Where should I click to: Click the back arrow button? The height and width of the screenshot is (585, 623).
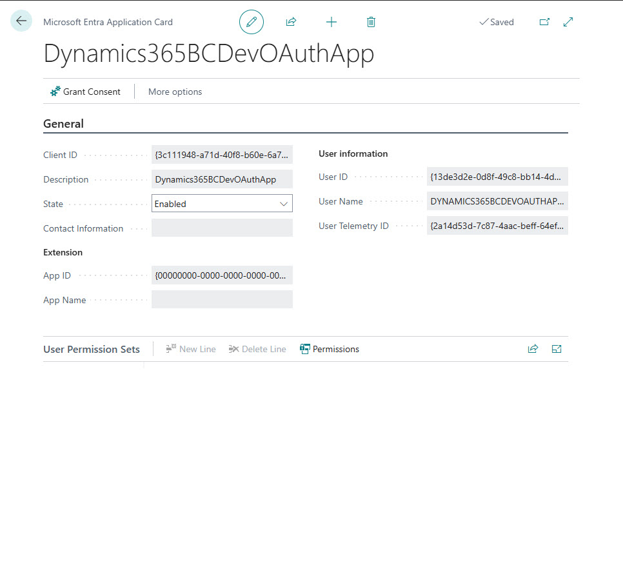(x=21, y=21)
